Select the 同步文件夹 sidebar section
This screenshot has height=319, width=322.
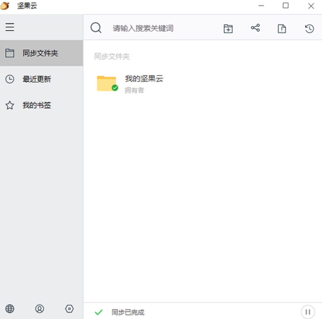click(x=37, y=53)
